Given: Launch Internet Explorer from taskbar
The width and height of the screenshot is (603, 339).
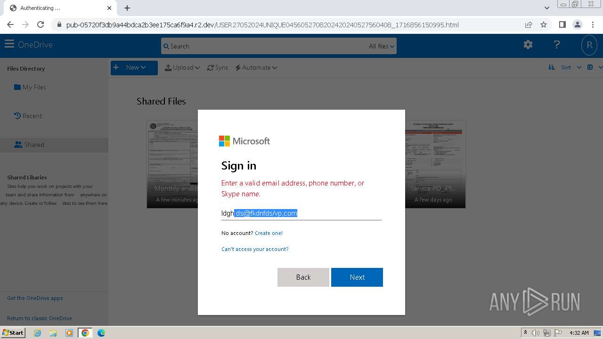Looking at the screenshot, I should 37,333.
